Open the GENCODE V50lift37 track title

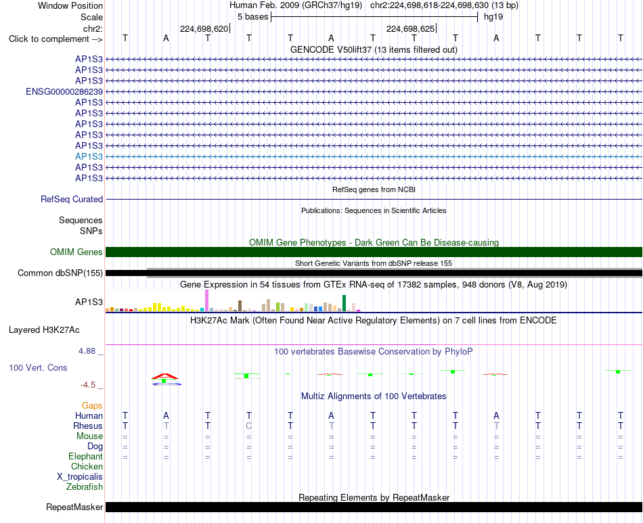click(374, 49)
